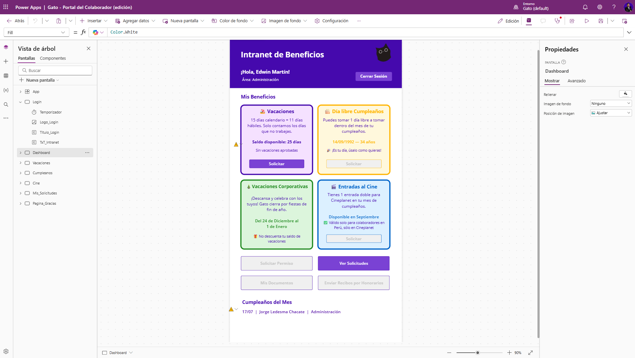
Task: Open the toolbar overflow ellipsis
Action: point(359,21)
